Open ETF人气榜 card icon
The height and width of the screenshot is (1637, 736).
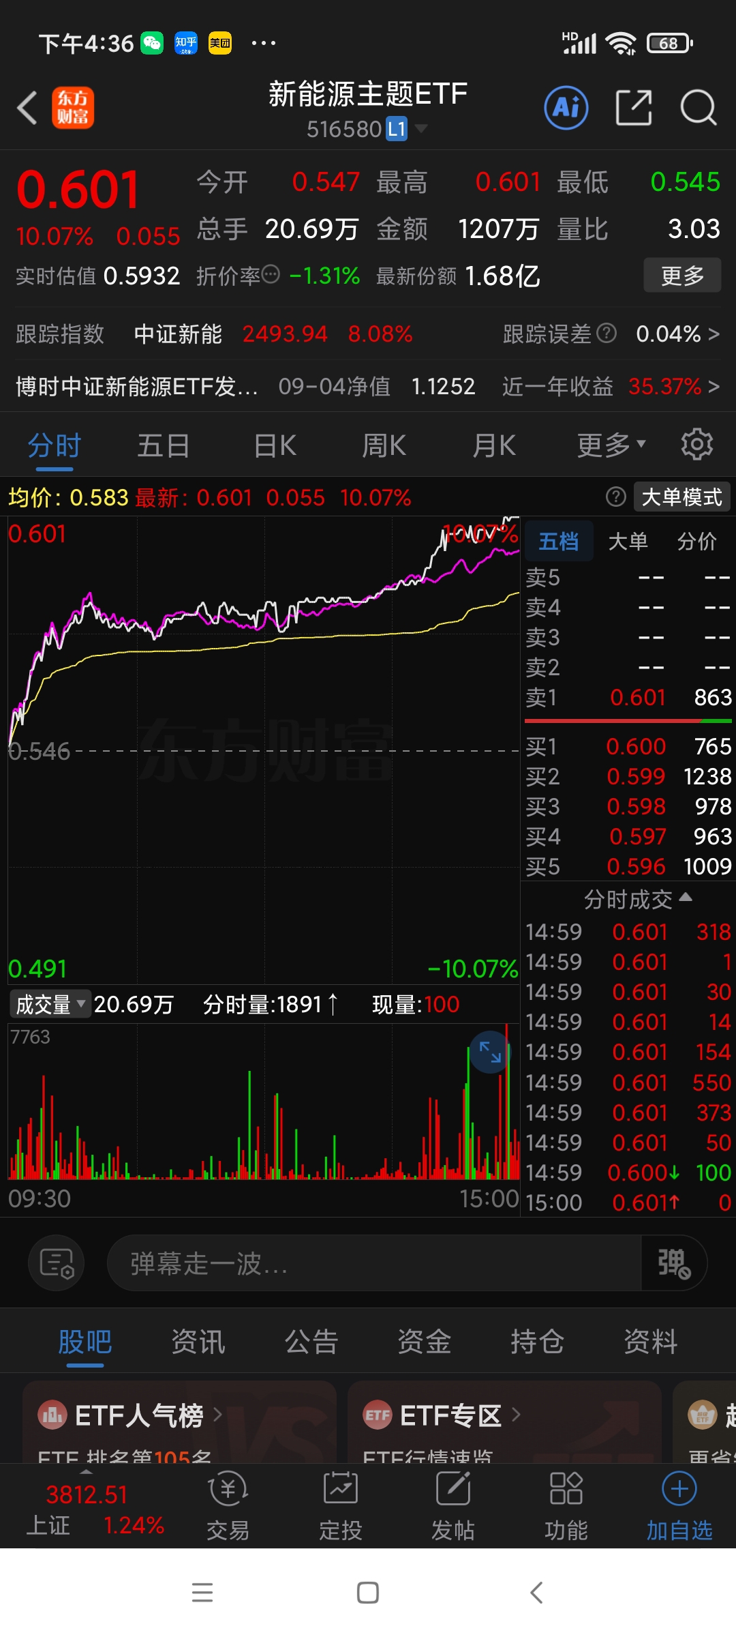pyautogui.click(x=52, y=1416)
